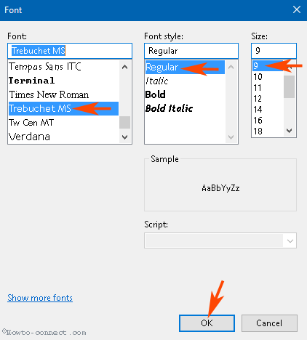Select Trebuchet MS in font list
Image resolution: width=307 pixels, height=340 pixels.
click(63, 108)
